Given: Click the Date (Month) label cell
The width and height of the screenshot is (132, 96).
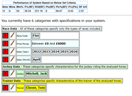Looking at the screenshot, I should coord(24,60).
